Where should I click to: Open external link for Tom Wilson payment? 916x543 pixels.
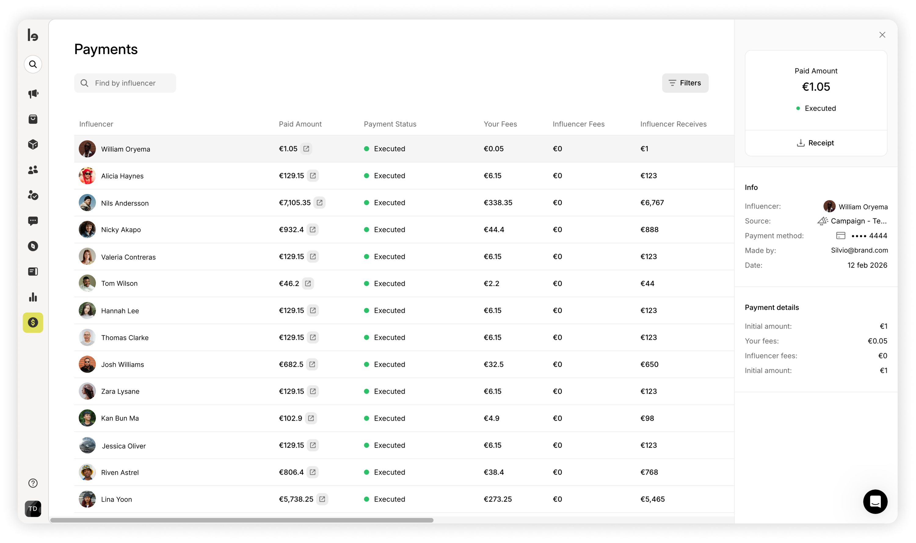pyautogui.click(x=308, y=284)
